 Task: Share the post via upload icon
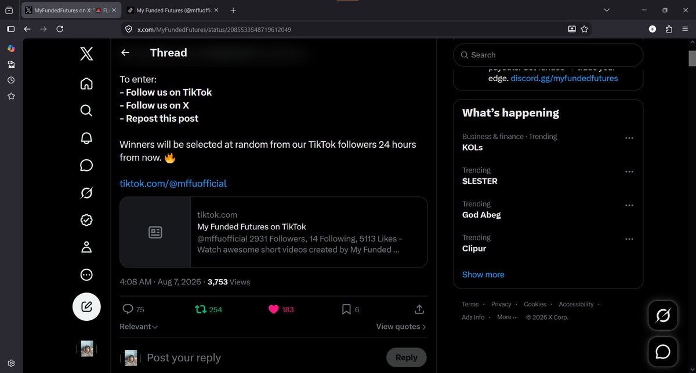(419, 309)
